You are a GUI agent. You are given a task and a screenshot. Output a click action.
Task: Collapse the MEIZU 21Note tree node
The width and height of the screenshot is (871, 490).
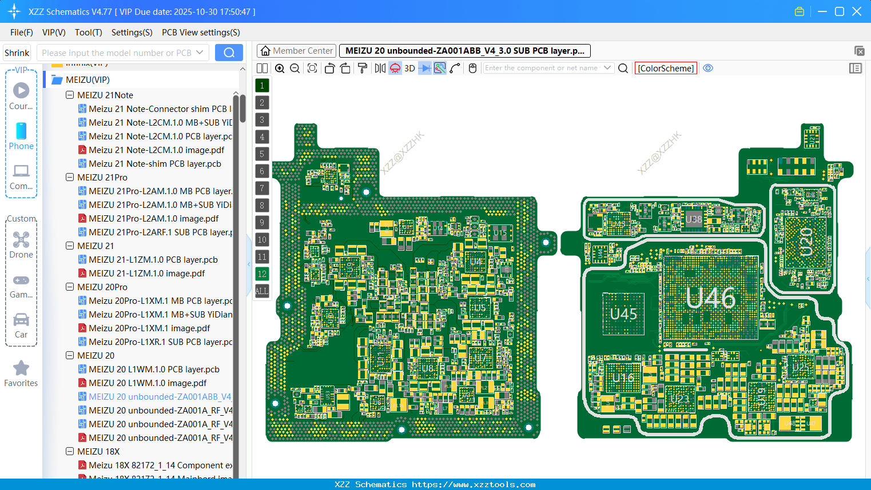tap(69, 95)
